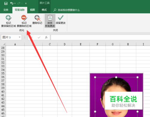Viewport: 150px width, 117px height.
Task: Click 保留更改 checkmark button
Action: (61, 20)
